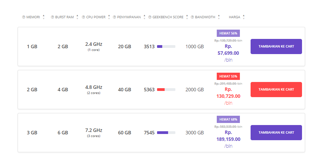The image size is (321, 155).
Task: Click the red Geekbench bar next to 5363
Action: tap(166, 90)
